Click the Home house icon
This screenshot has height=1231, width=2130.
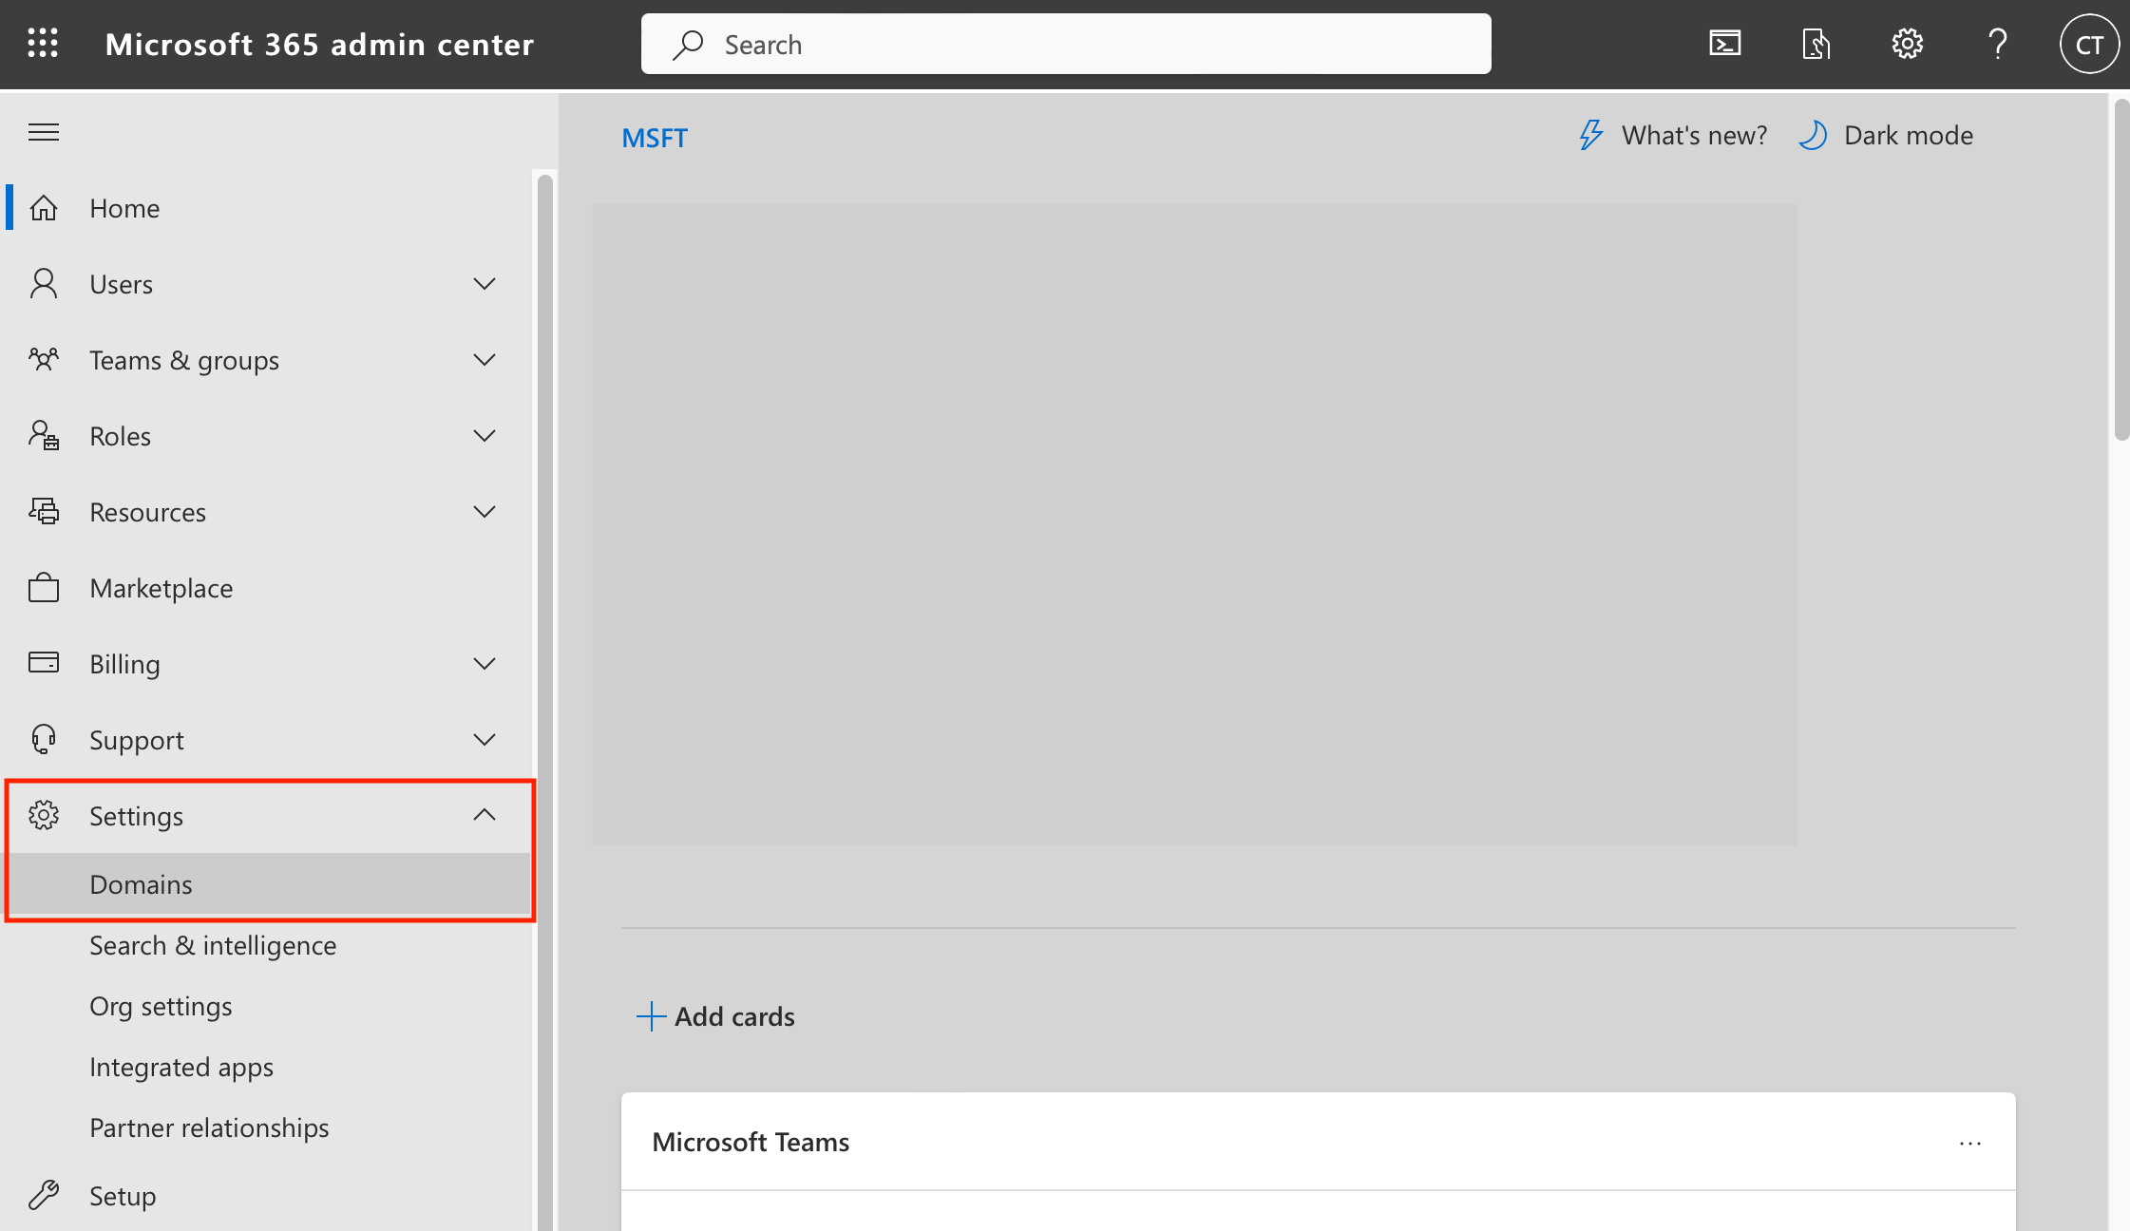click(44, 208)
